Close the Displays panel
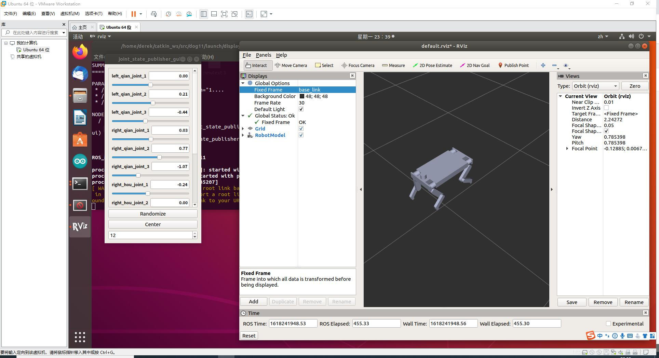Screen dimensions: 659x358 point(352,76)
